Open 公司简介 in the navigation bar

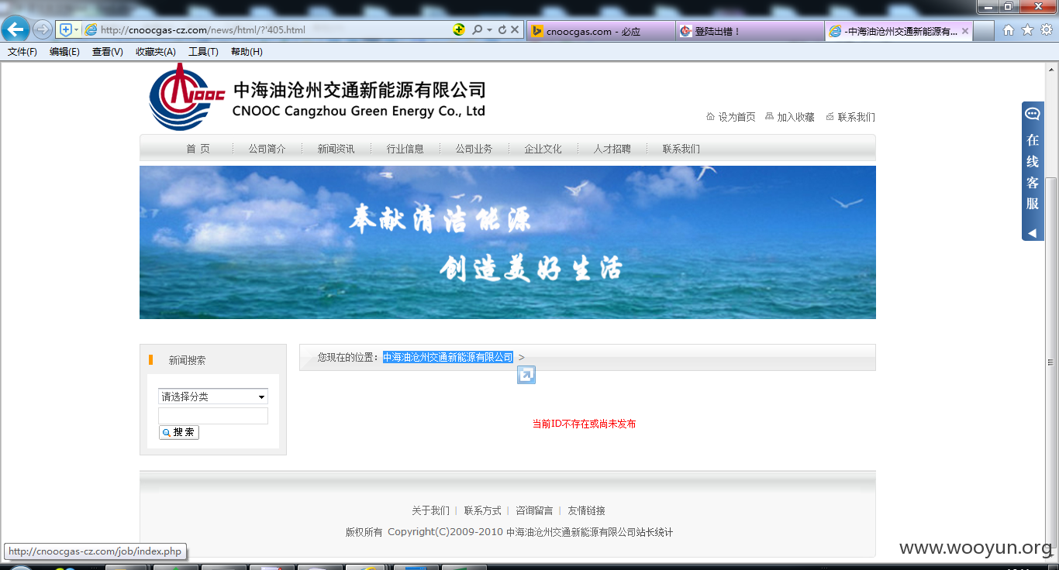[x=267, y=149]
